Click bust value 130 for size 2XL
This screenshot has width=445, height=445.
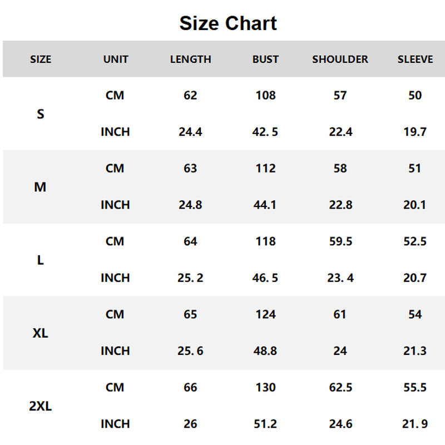point(265,388)
